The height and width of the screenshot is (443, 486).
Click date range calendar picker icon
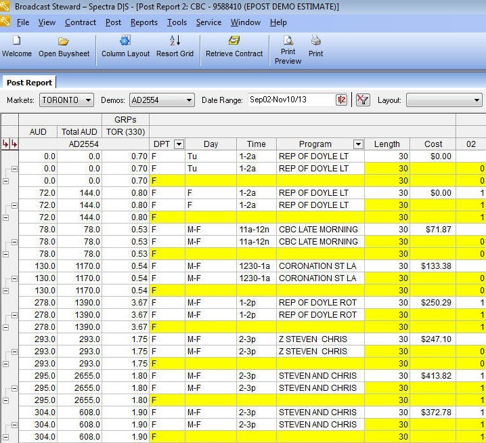pyautogui.click(x=341, y=100)
